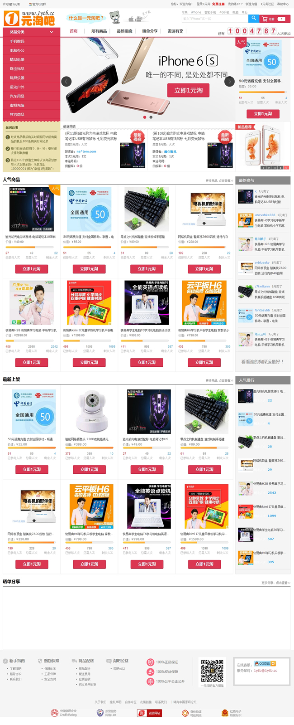Expand 更多商品 link beside 人气商品
Viewport: 294px width, 725px height.
(x=219, y=180)
